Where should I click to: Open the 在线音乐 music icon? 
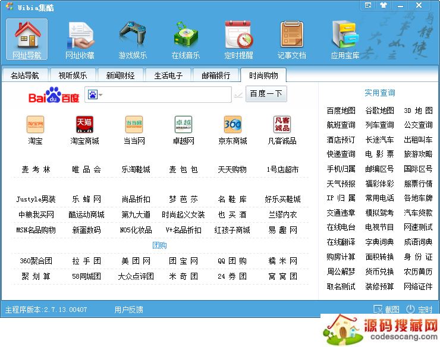click(186, 39)
